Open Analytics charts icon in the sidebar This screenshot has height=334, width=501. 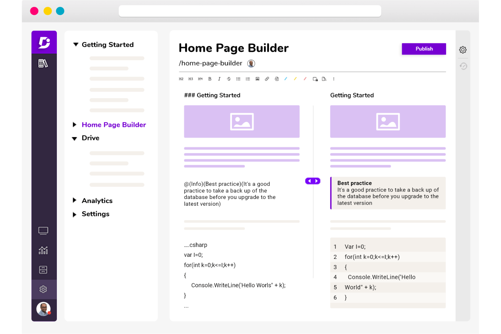pyautogui.click(x=44, y=250)
